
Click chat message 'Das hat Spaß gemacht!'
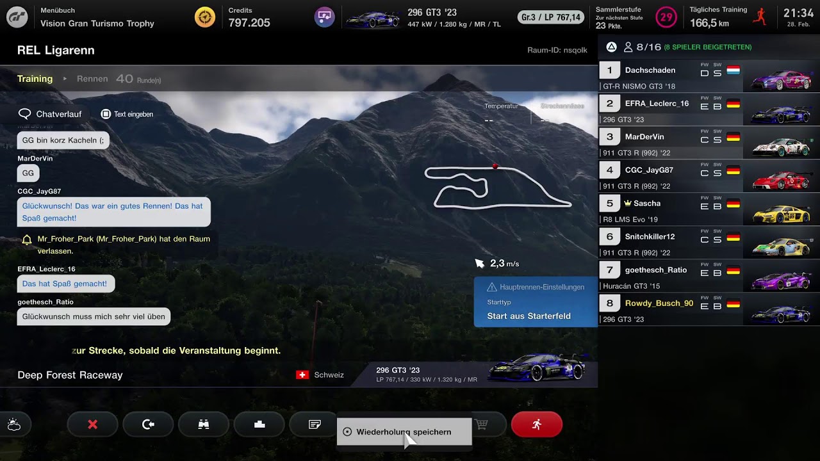point(65,284)
